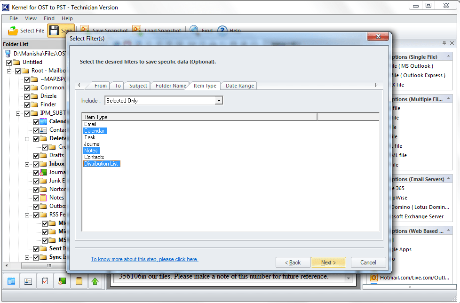Click the journal icon in bottom toolbar
Screen dimensions: 460x303
click(62, 281)
